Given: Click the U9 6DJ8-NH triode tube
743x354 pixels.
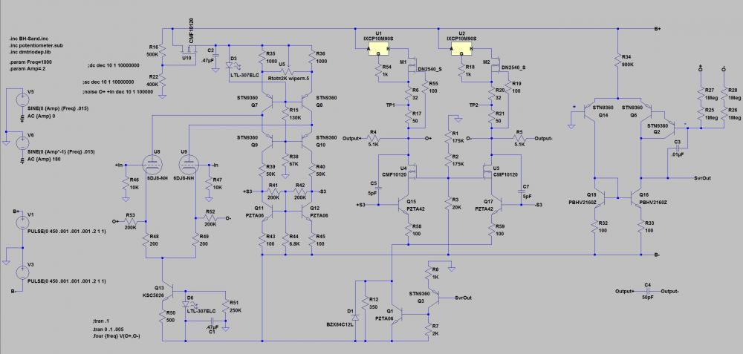Looking at the screenshot, I should tap(189, 164).
